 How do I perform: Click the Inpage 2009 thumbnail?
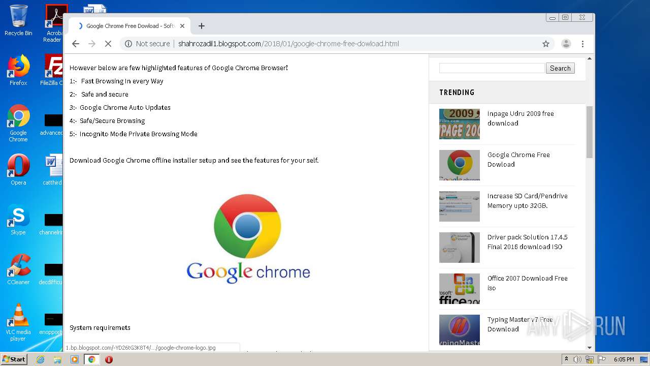pos(460,124)
